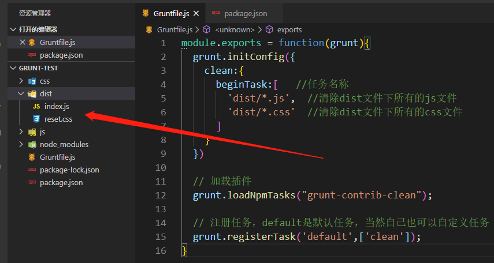Click the npm icon on the package.json tab
Screen dimensions: 494x263
point(216,13)
